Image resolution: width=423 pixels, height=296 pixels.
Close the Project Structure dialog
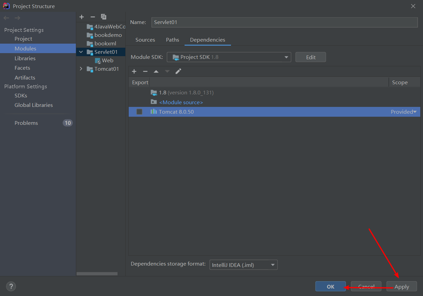click(x=413, y=6)
